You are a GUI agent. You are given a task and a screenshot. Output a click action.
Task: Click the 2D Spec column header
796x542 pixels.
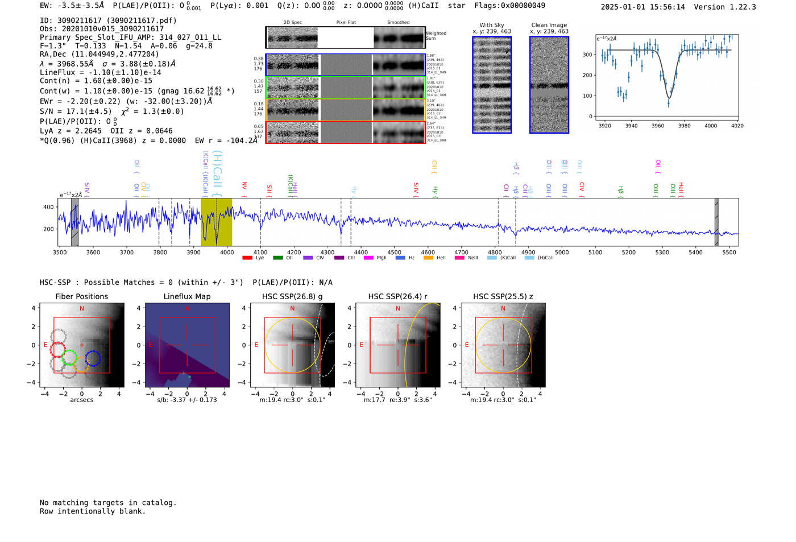coord(293,23)
